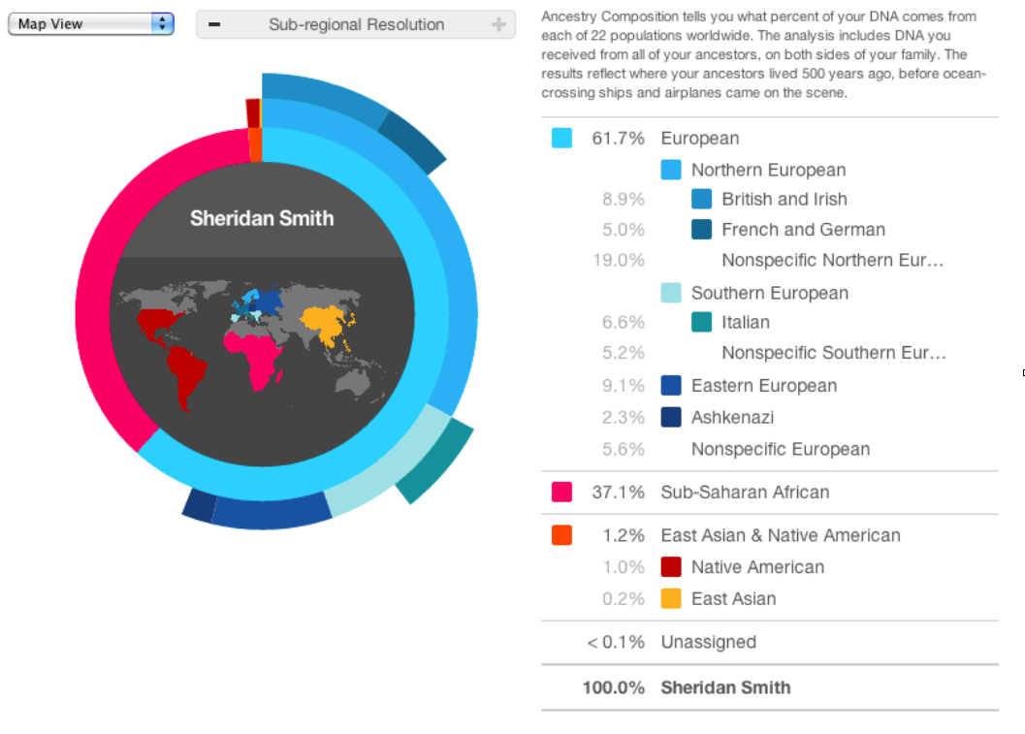The image size is (1025, 734).
Task: Click the Unassigned row in legend
Action: (708, 642)
